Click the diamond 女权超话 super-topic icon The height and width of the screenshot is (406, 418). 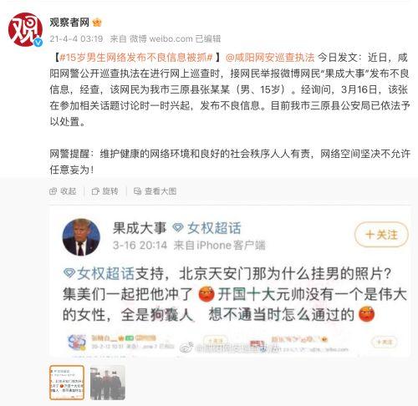pyautogui.click(x=177, y=228)
